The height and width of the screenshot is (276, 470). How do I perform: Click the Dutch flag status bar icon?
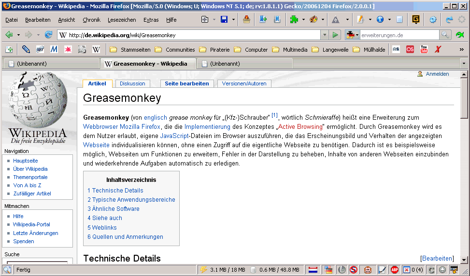click(313, 270)
